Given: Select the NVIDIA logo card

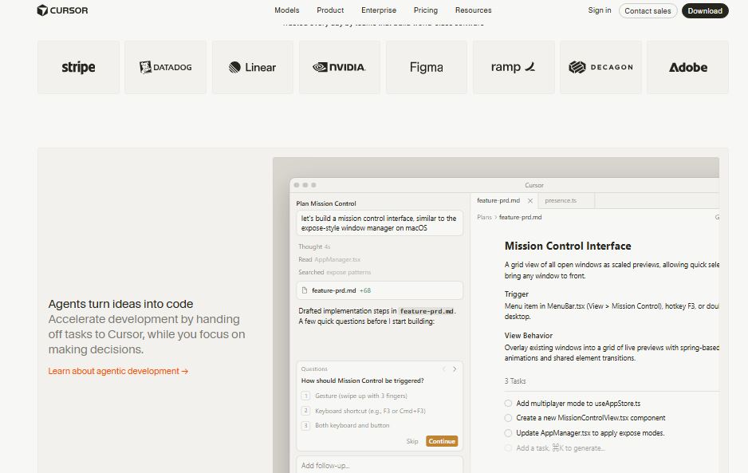Looking at the screenshot, I should point(340,67).
